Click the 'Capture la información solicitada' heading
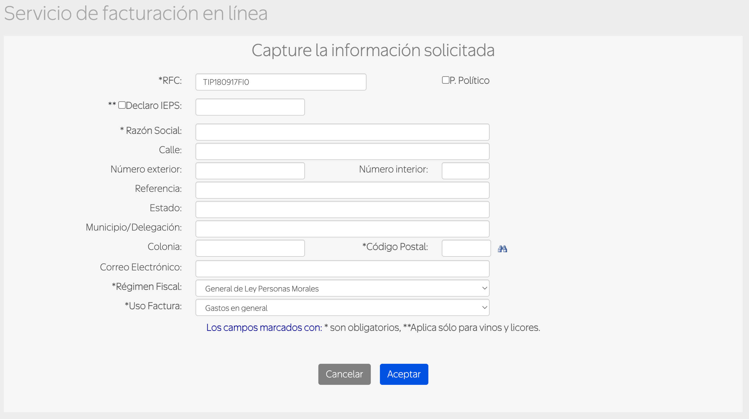Viewport: 749px width, 419px height. [x=373, y=50]
